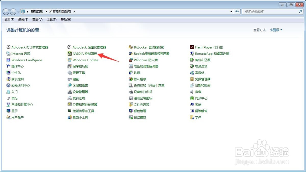Open the 鼠标 icon
Viewport: 306px width, 172px height.
(8, 98)
